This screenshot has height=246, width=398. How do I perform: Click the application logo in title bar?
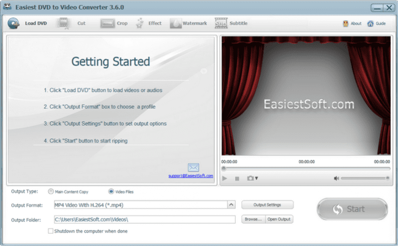(7, 7)
